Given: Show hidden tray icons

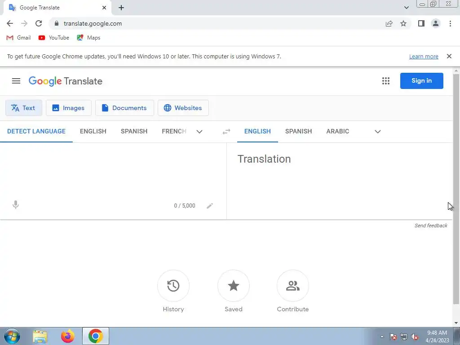Looking at the screenshot, I should pos(382,336).
